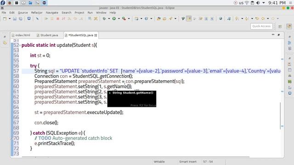Click the Back navigation arrow icon
The height and width of the screenshot is (165, 294).
pos(263,18)
